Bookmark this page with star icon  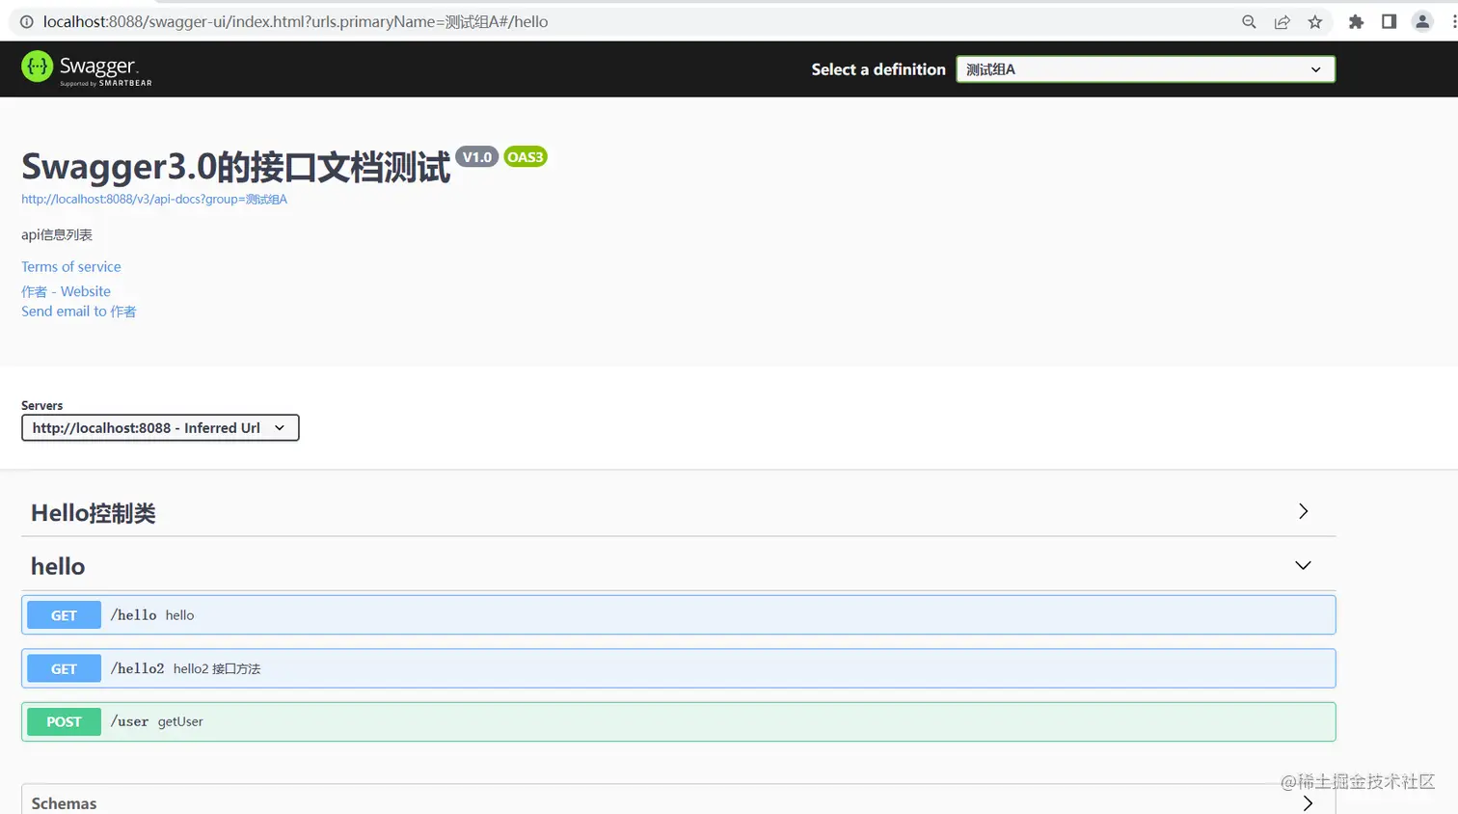(1315, 21)
